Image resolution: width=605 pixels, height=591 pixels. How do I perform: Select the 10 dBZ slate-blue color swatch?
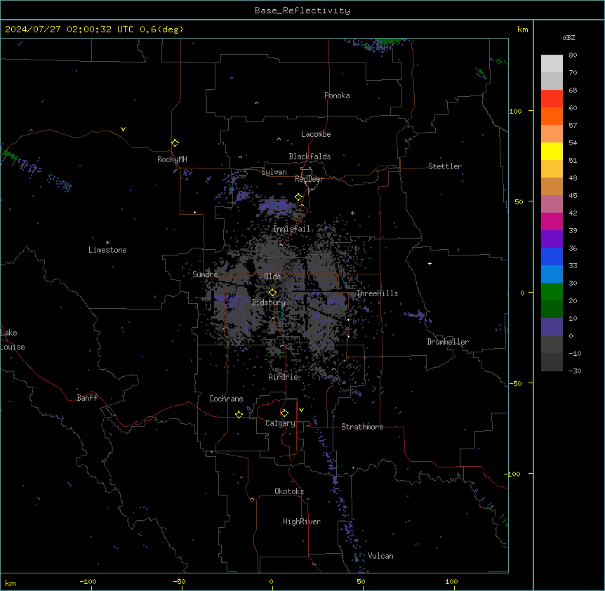pyautogui.click(x=552, y=327)
